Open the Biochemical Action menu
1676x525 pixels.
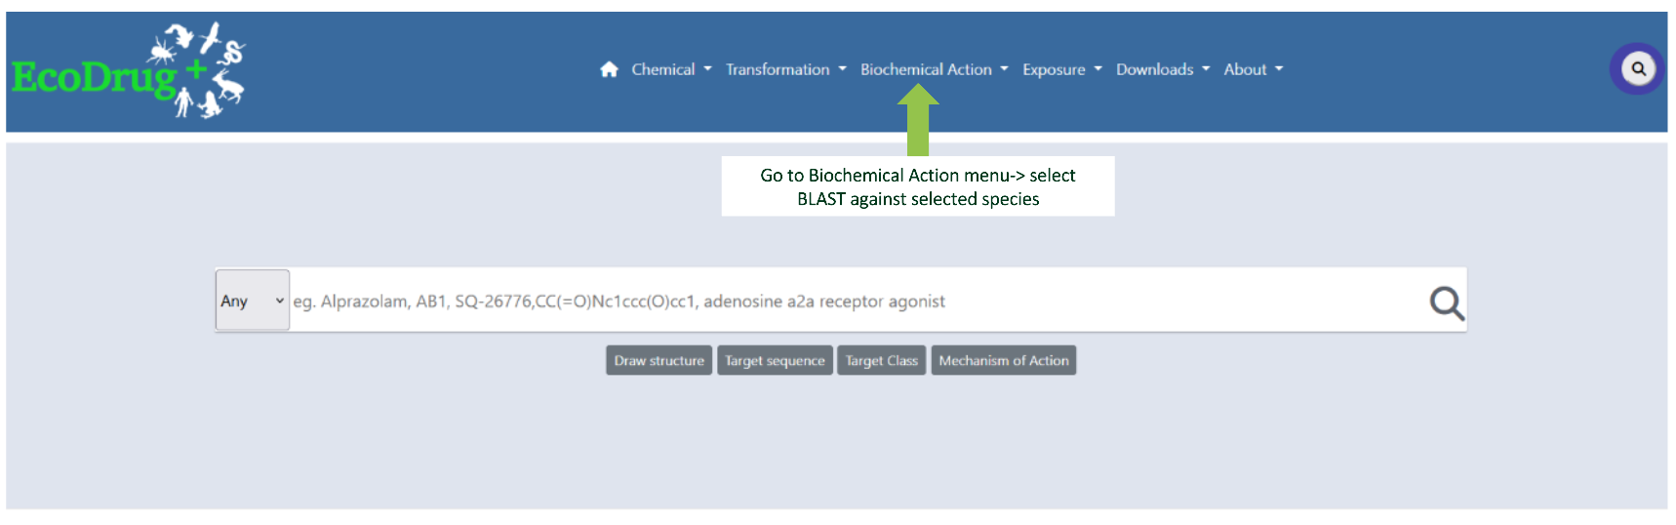[934, 69]
